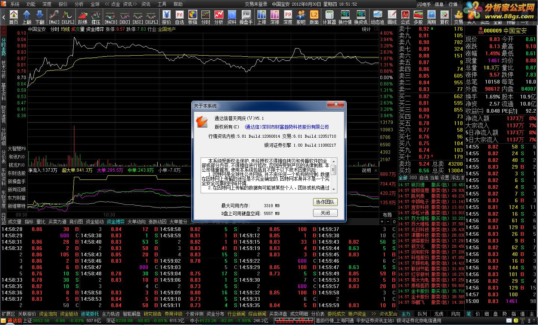Click the 信息 button at top right

[x=439, y=4]
